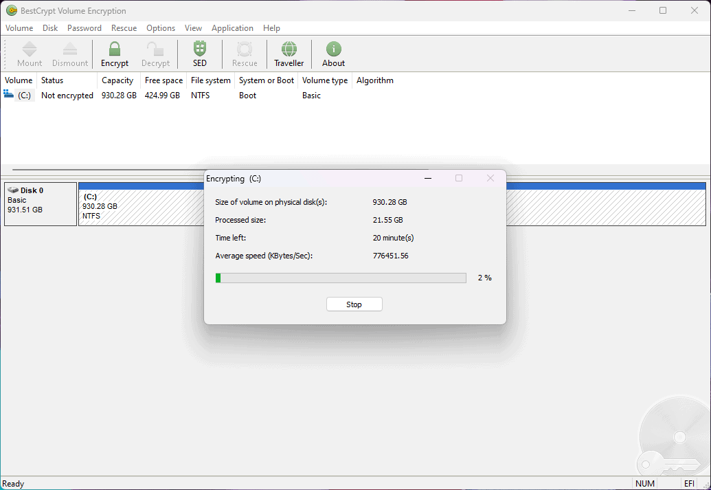Click the NUM status bar indicator
Screen dimensions: 711x490
click(645, 484)
